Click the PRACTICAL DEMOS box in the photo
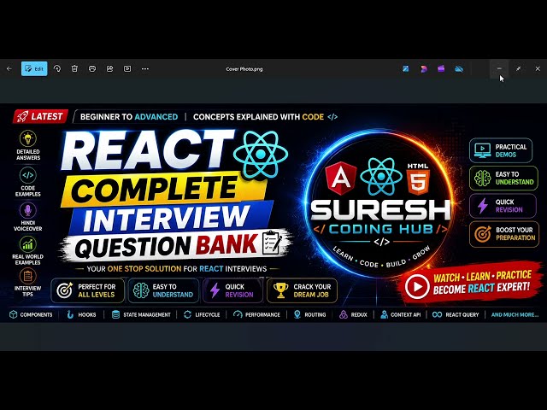This screenshot has width=547, height=410. point(501,150)
